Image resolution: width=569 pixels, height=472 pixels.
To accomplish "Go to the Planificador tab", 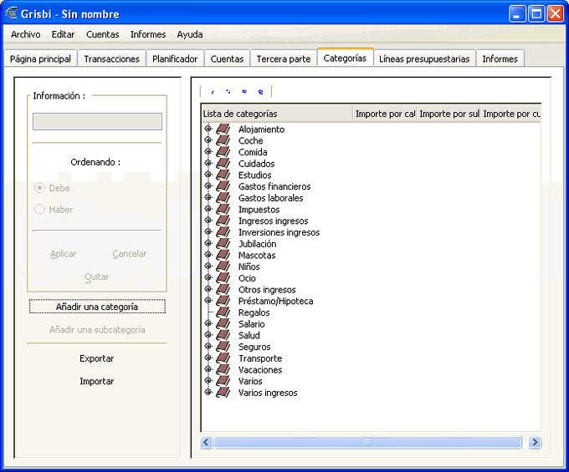I will click(x=175, y=58).
